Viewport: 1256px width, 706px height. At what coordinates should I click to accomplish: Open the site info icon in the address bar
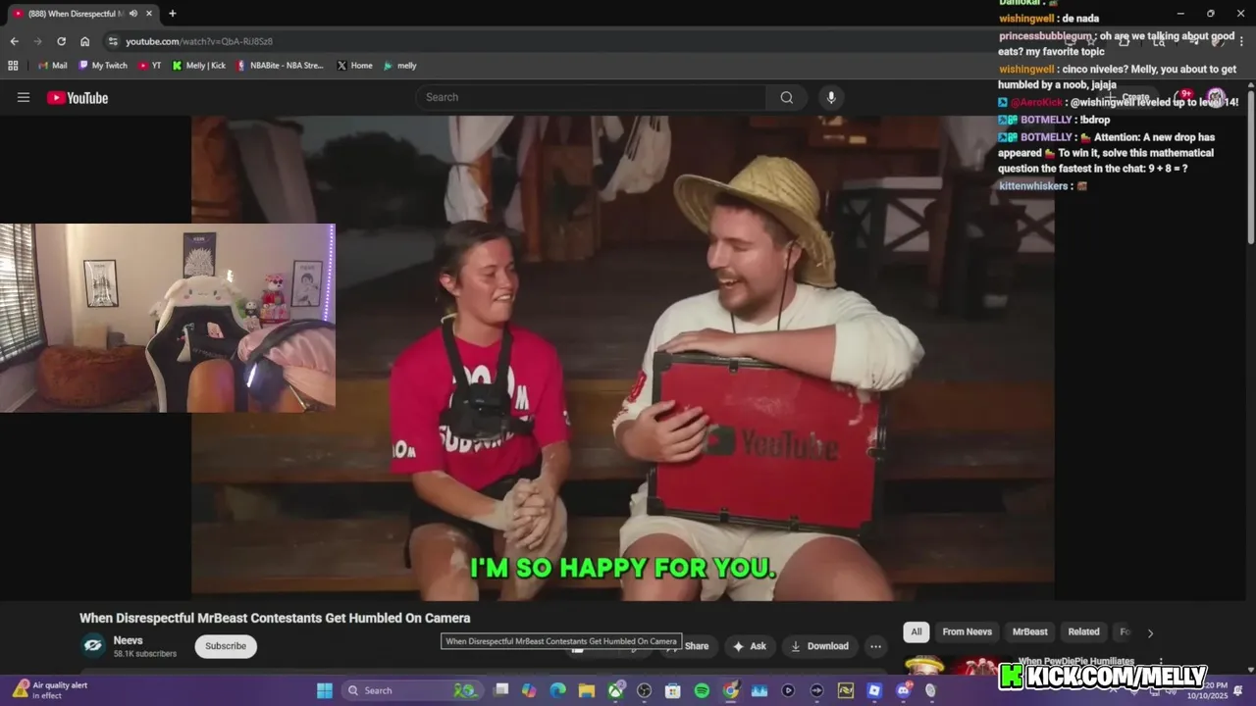[113, 41]
